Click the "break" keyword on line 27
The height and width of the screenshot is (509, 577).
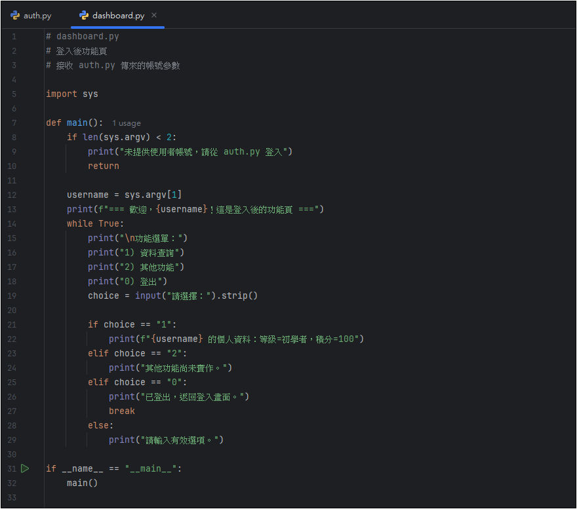pos(122,411)
